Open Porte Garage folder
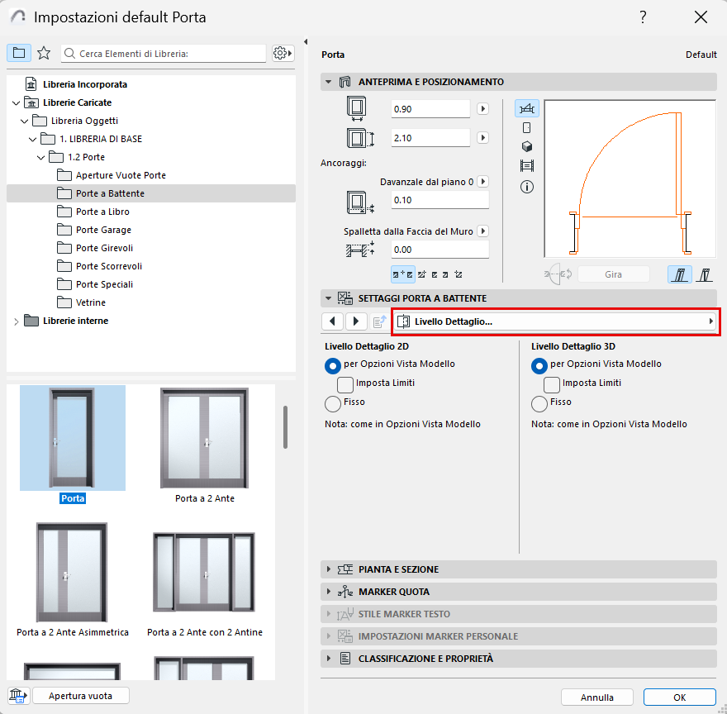Image resolution: width=727 pixels, height=714 pixels. click(103, 230)
